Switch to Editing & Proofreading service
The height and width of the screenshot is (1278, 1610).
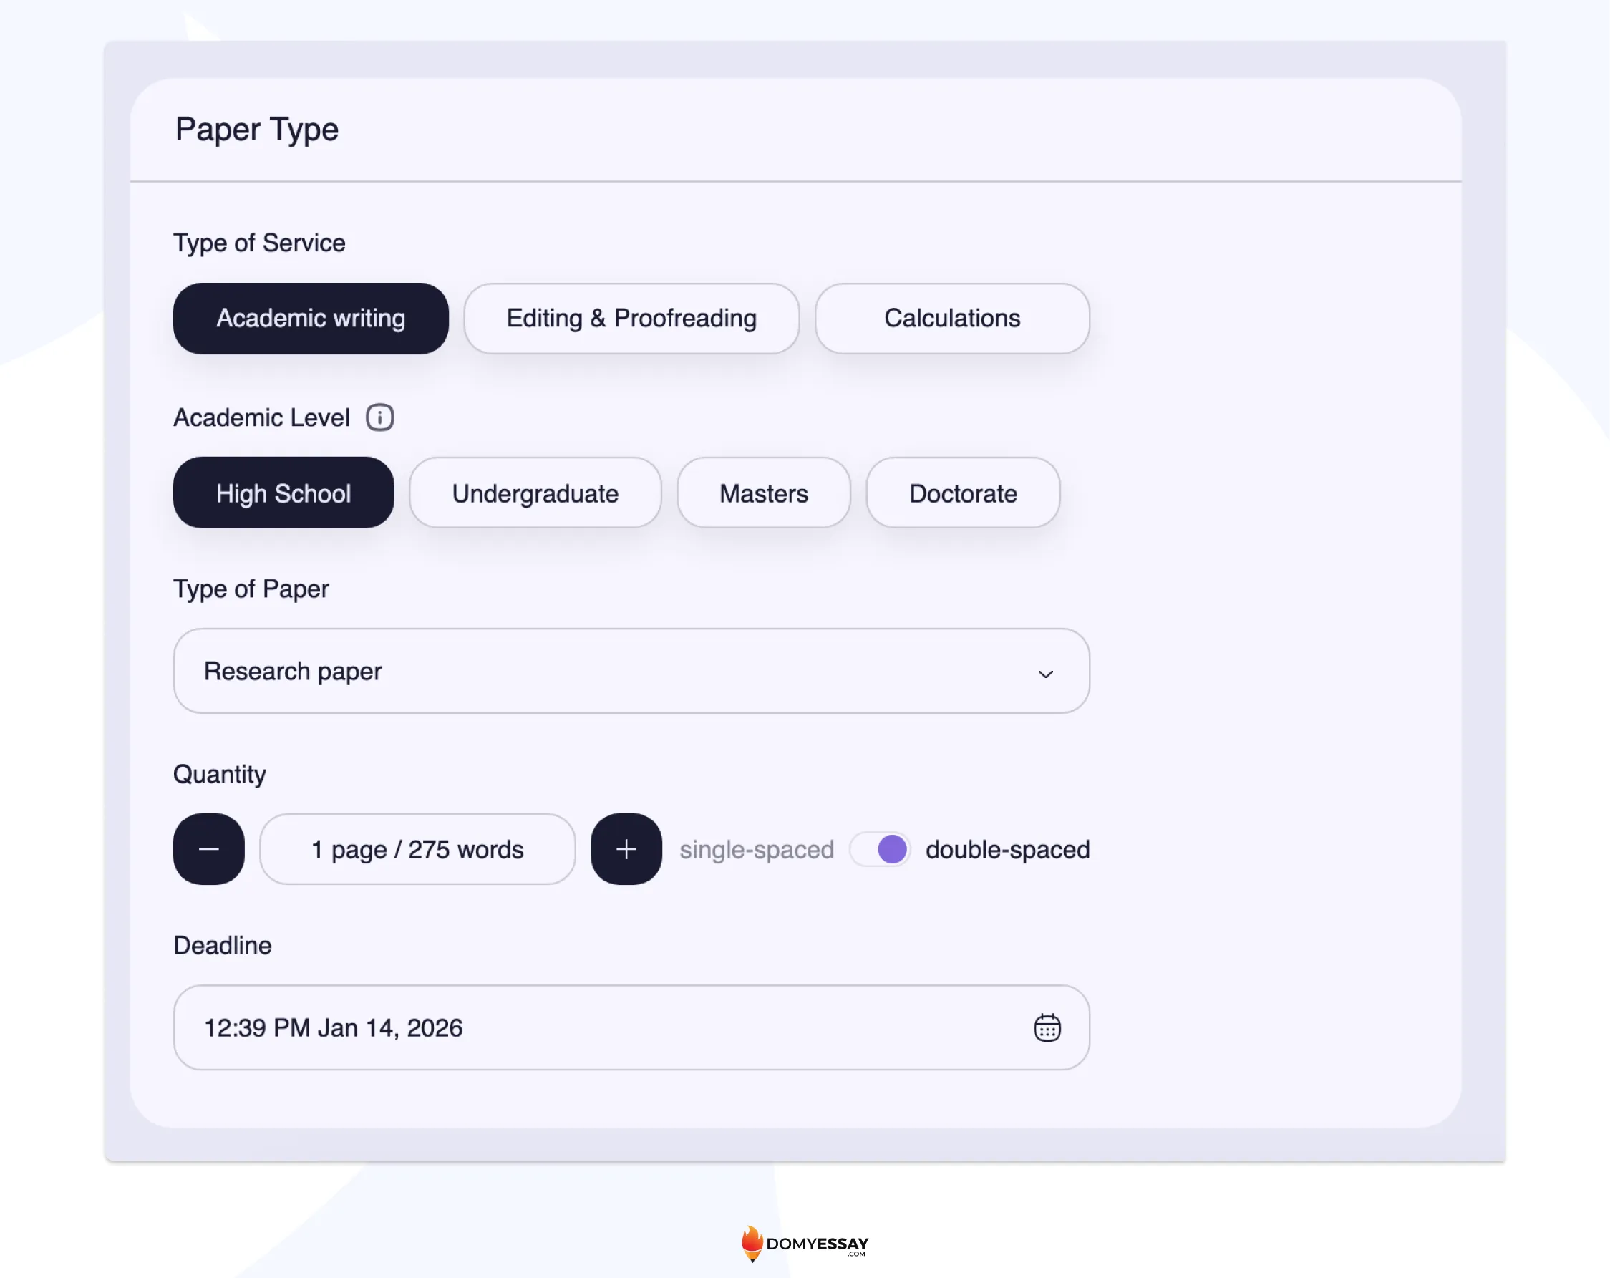tap(631, 319)
